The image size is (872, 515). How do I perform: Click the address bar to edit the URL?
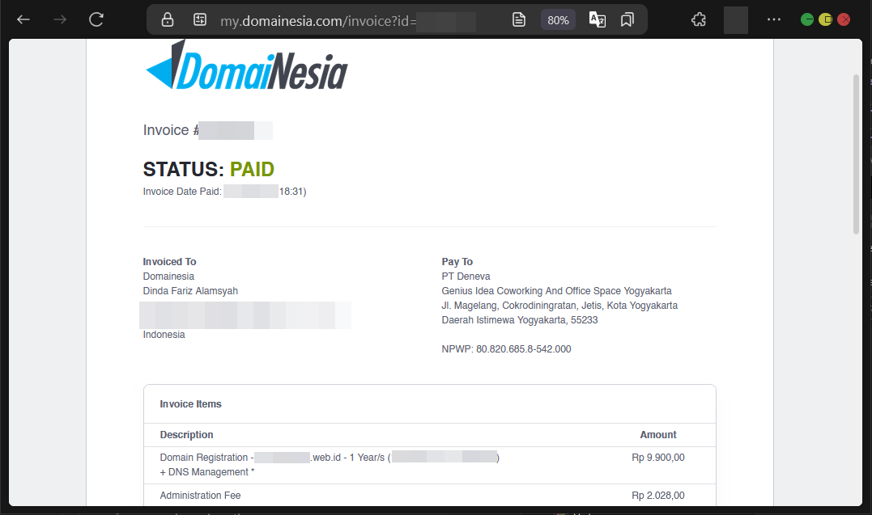click(x=340, y=19)
